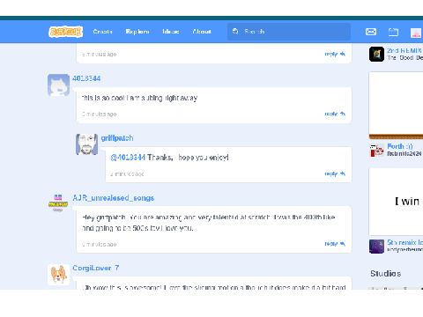Open the griffpatch username link
The width and height of the screenshot is (423, 317).
click(x=117, y=138)
